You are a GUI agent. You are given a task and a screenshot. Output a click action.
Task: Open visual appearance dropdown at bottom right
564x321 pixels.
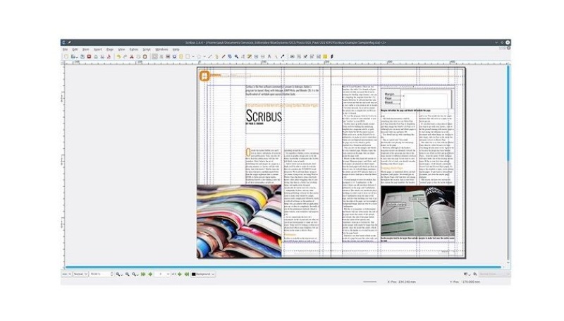(x=494, y=274)
